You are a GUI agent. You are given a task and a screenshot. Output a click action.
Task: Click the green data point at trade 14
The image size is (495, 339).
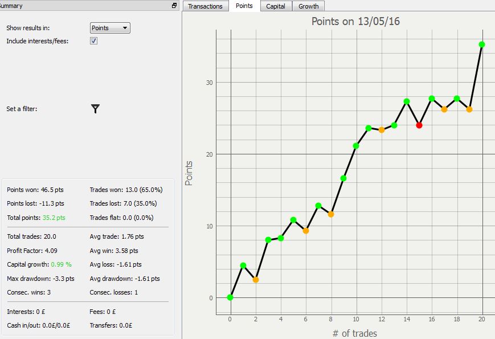(407, 101)
